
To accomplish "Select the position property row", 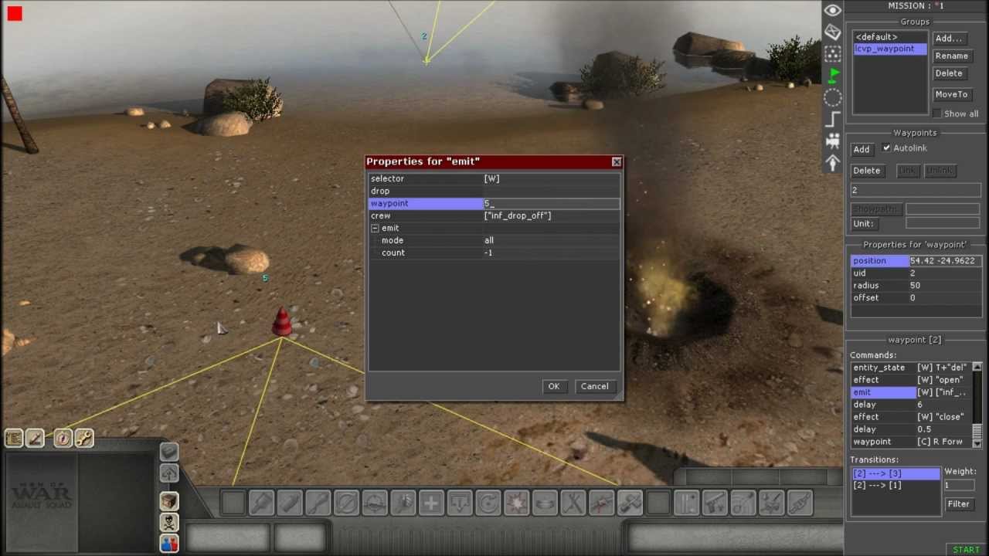I will coord(916,261).
